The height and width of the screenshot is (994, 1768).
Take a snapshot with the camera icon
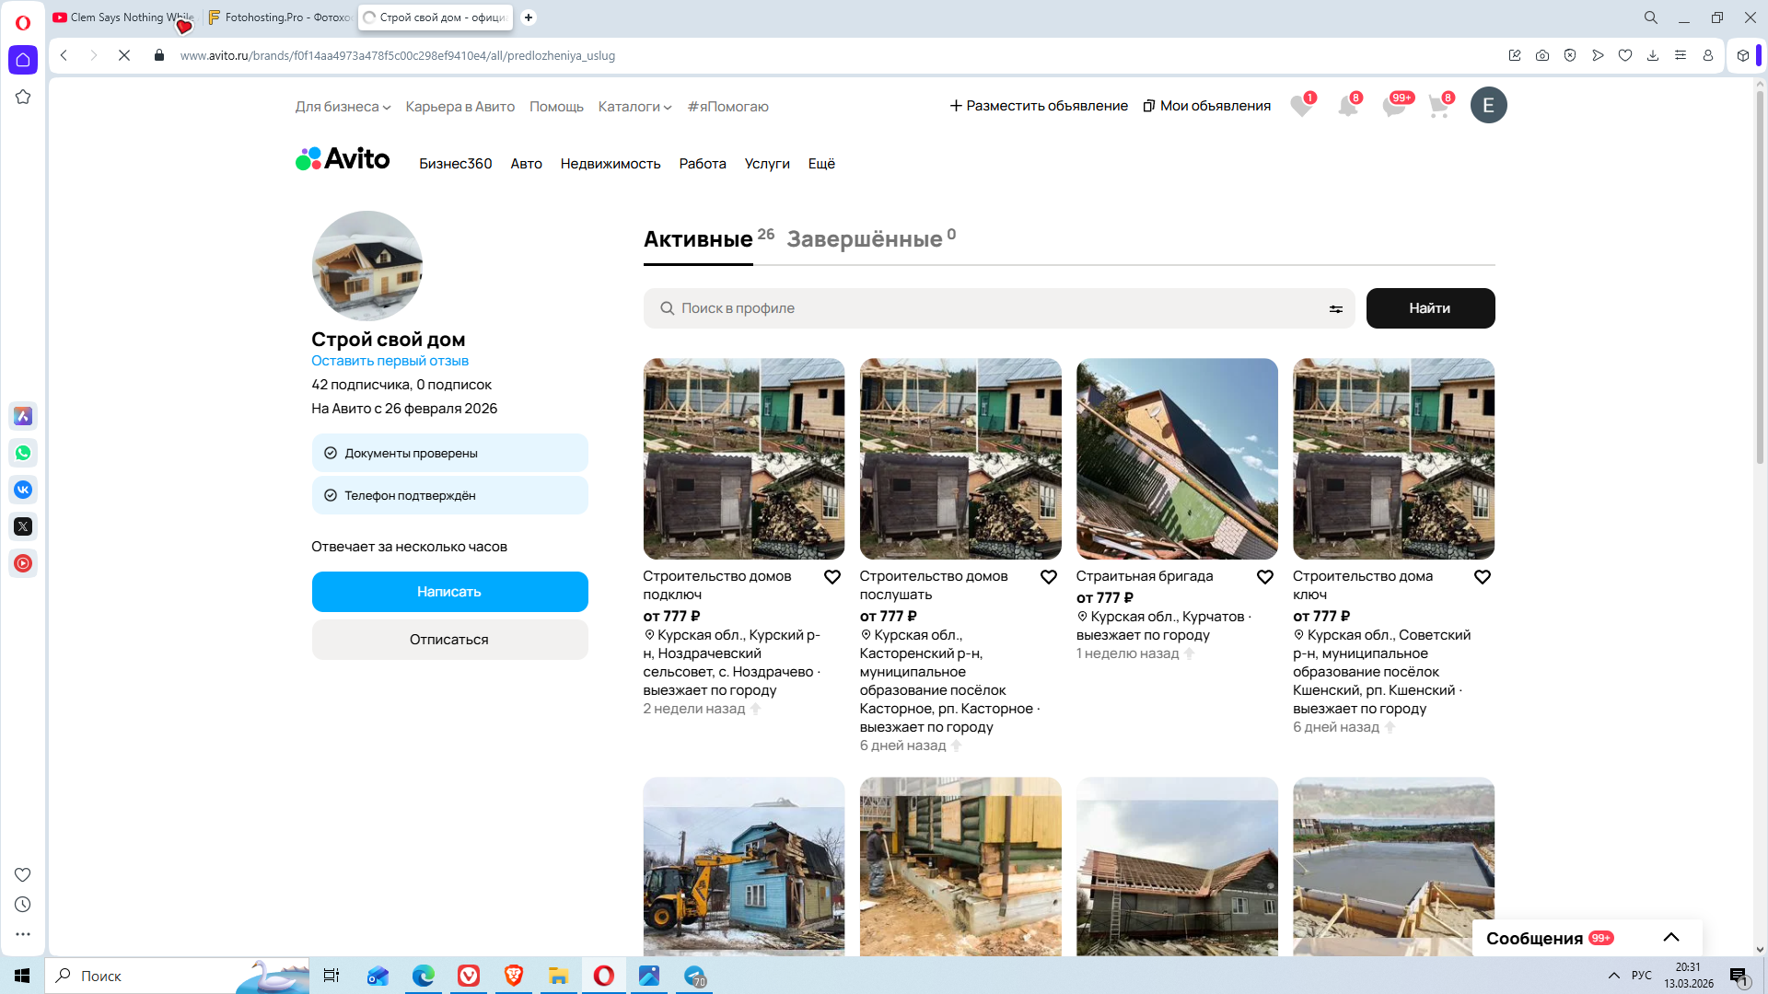(x=1542, y=55)
